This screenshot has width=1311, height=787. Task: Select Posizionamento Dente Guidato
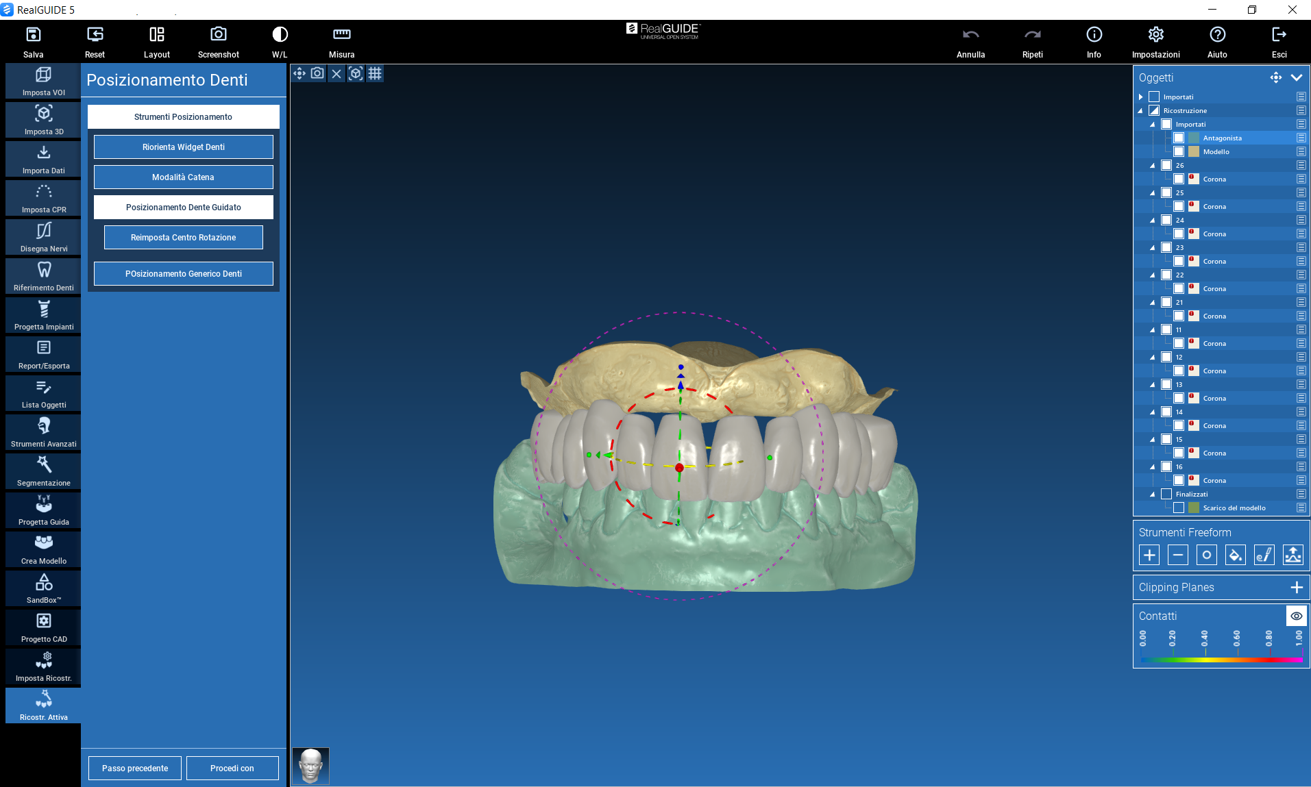[x=183, y=208]
